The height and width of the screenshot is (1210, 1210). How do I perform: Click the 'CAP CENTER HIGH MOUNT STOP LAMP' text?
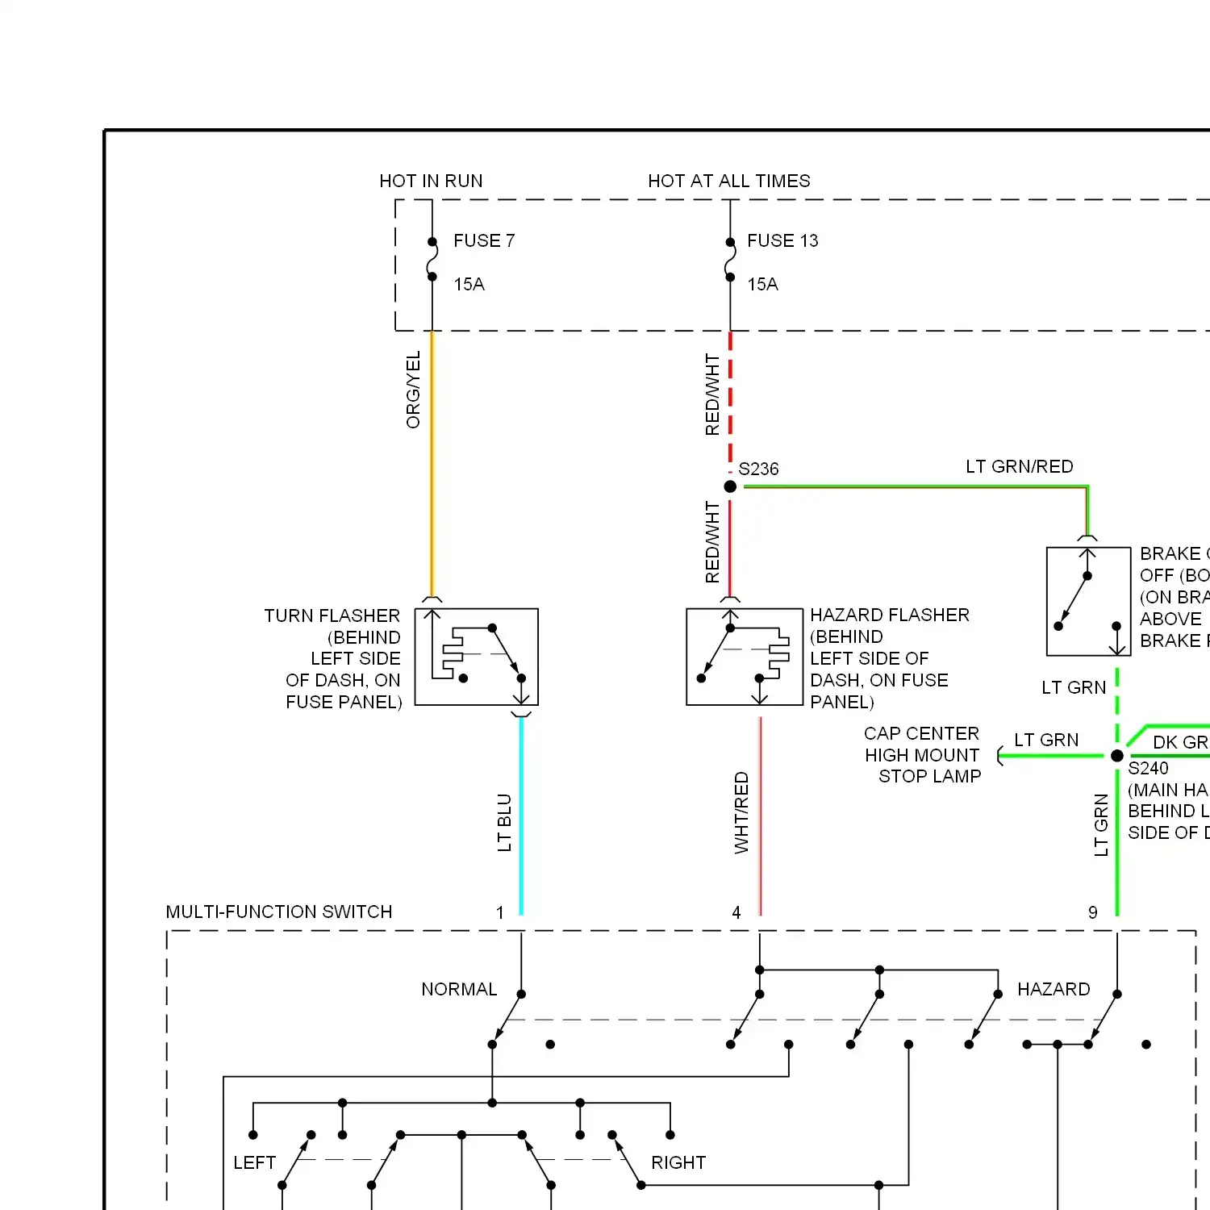(922, 755)
